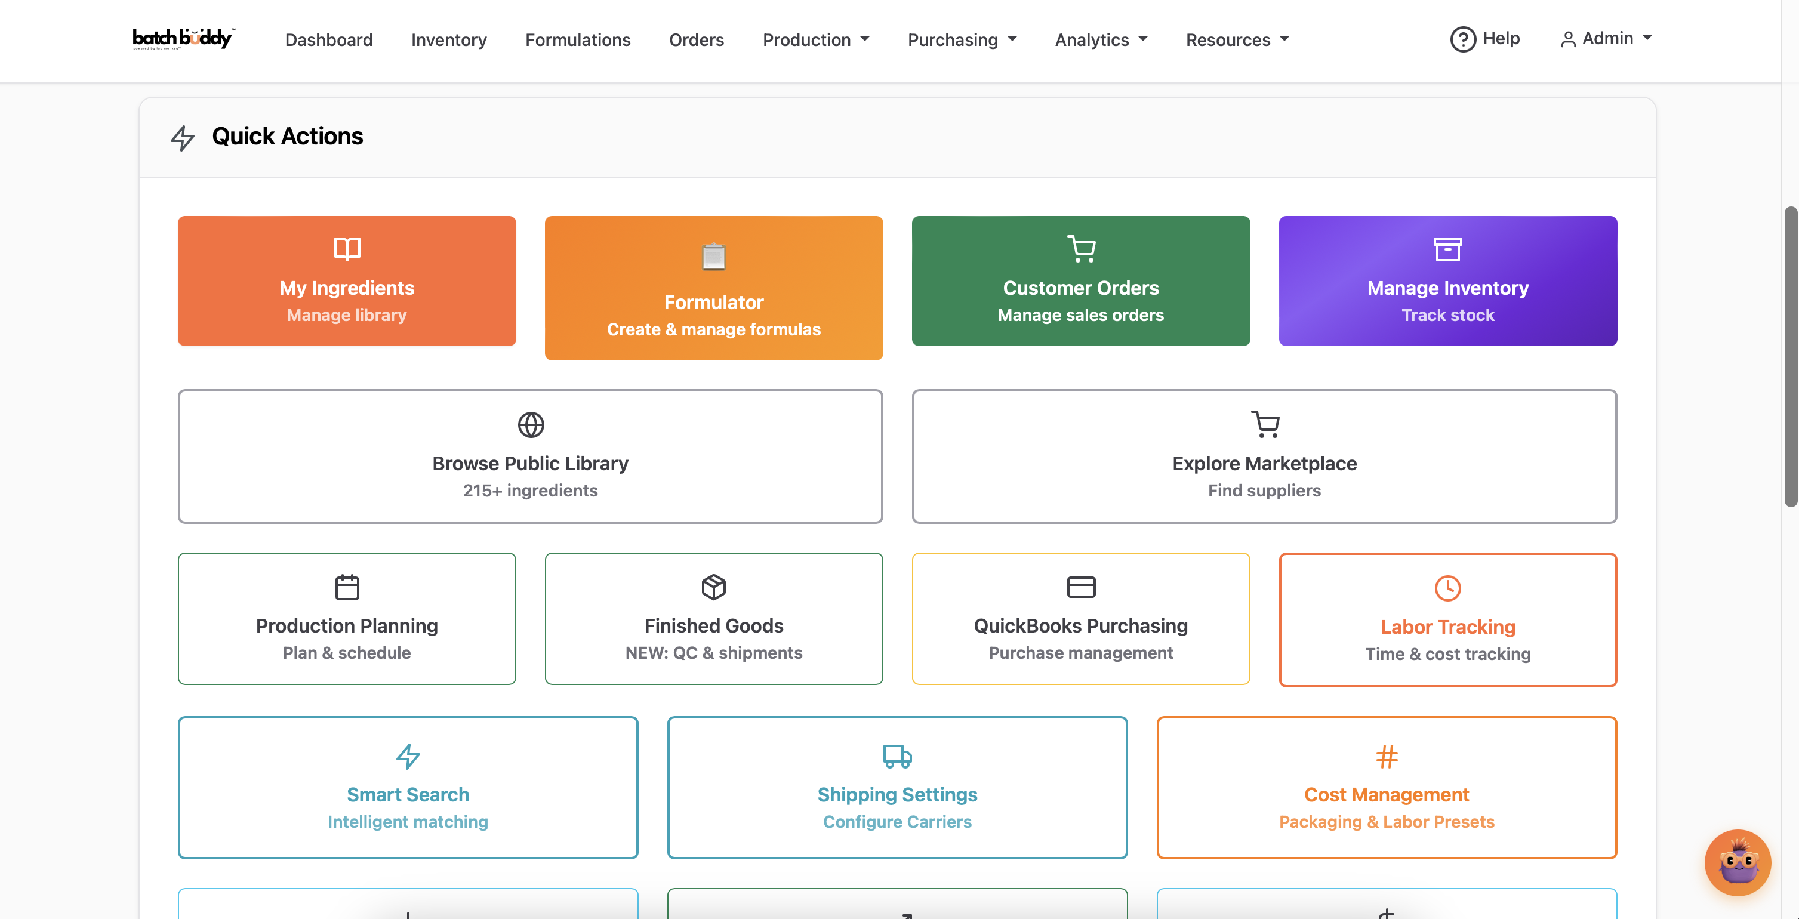The width and height of the screenshot is (1799, 919).
Task: Click the hash icon on Cost Management card
Action: click(1387, 755)
